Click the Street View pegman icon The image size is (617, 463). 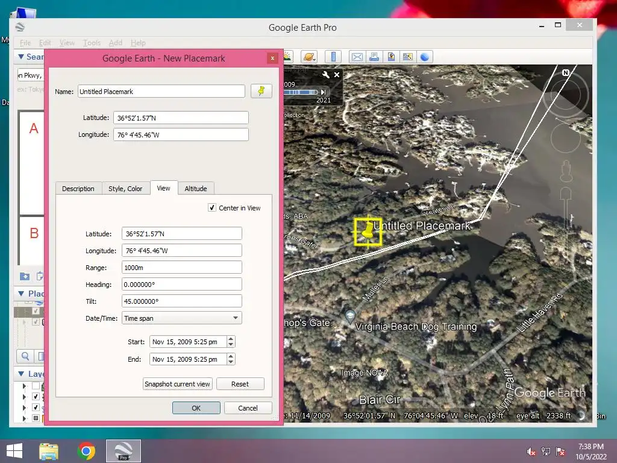566,171
